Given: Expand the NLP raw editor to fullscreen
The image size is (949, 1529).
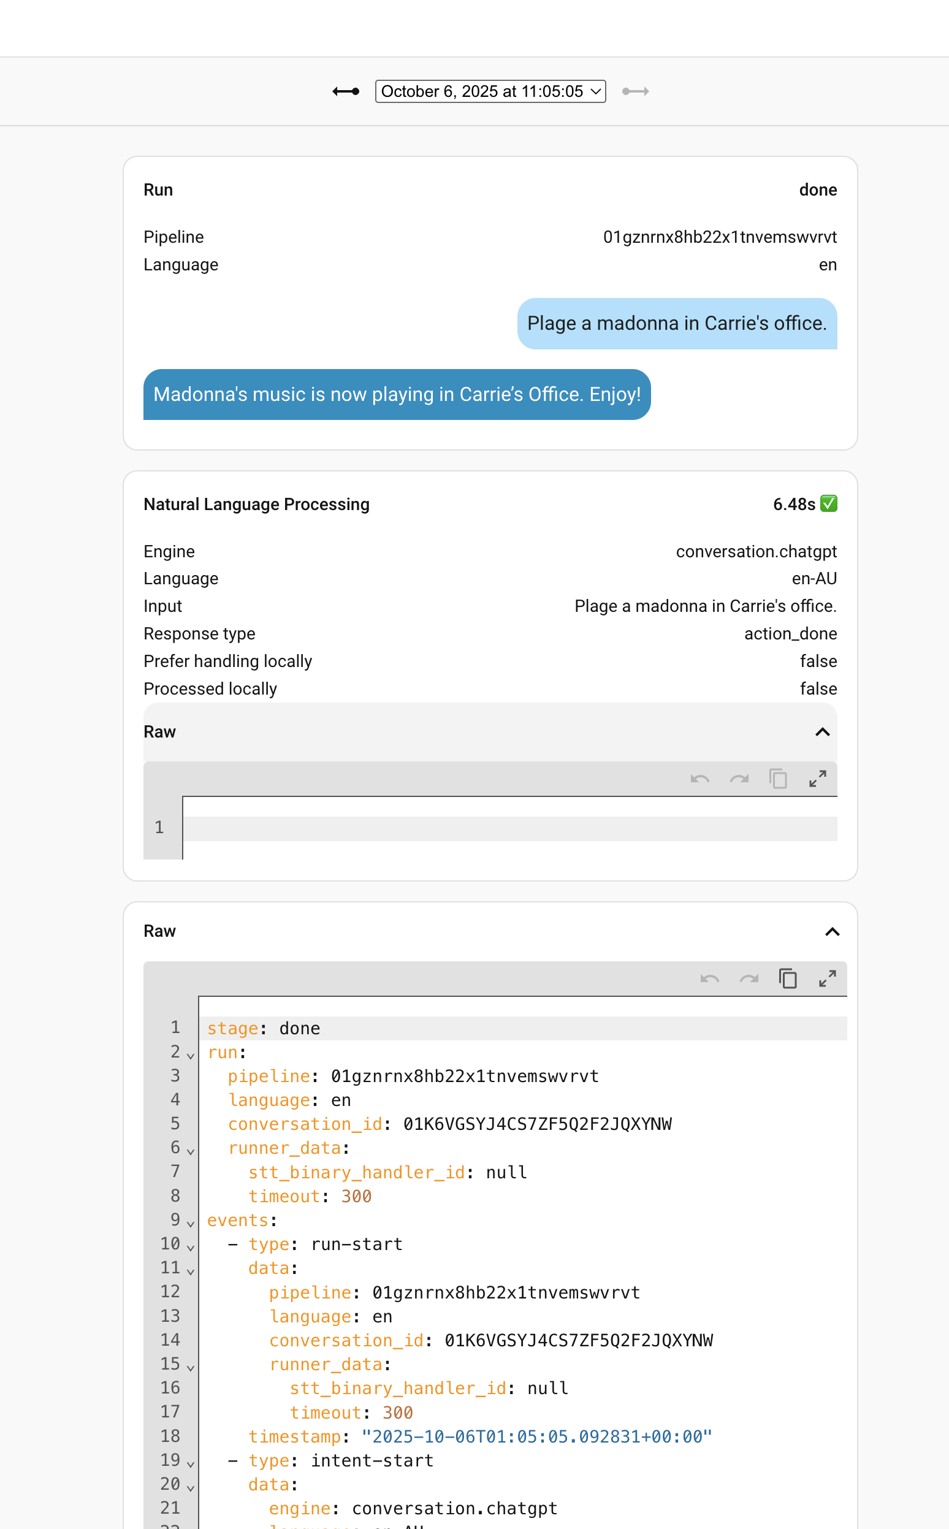Looking at the screenshot, I should click(x=817, y=779).
